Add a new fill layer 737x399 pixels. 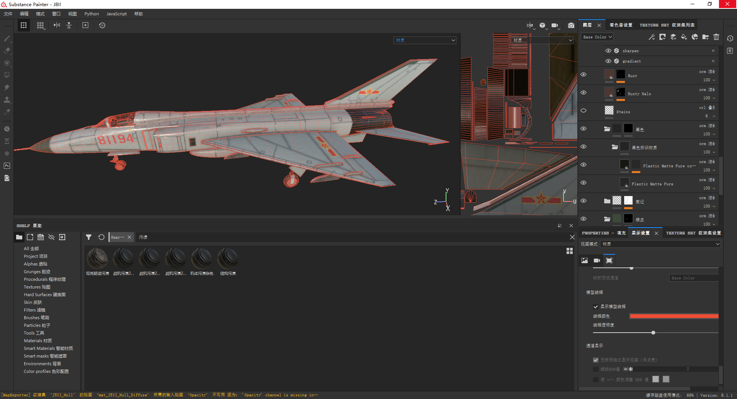point(684,37)
